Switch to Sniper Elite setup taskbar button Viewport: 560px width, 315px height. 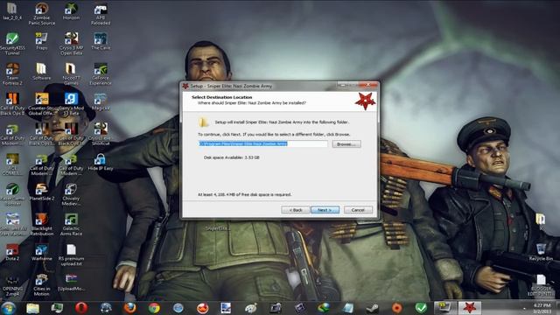coord(469,308)
